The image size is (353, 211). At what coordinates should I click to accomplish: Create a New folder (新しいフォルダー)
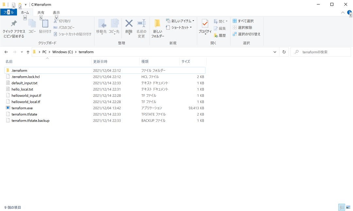pyautogui.click(x=158, y=29)
